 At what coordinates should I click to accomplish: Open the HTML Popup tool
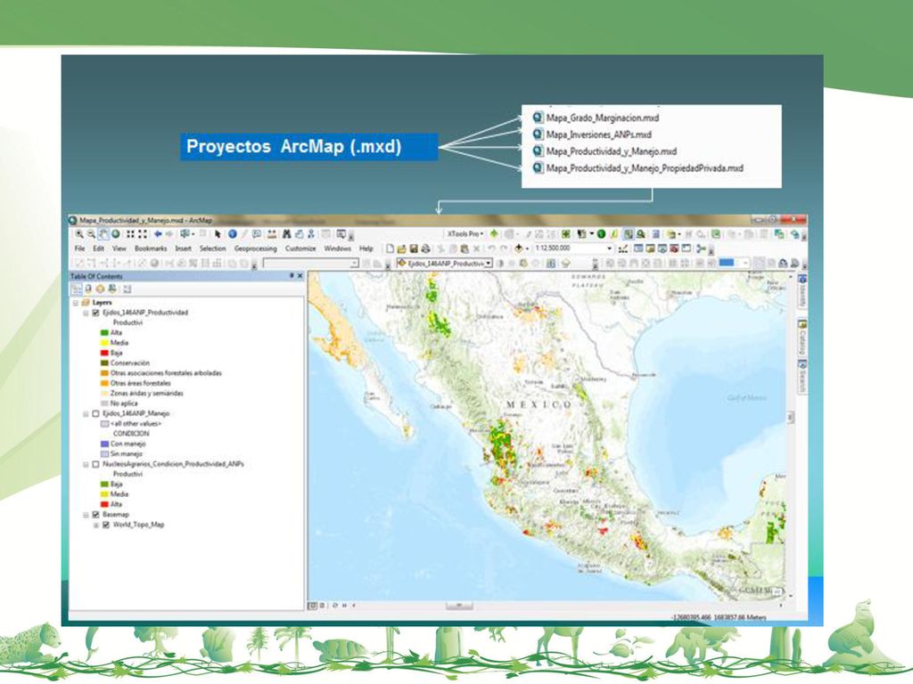257,234
